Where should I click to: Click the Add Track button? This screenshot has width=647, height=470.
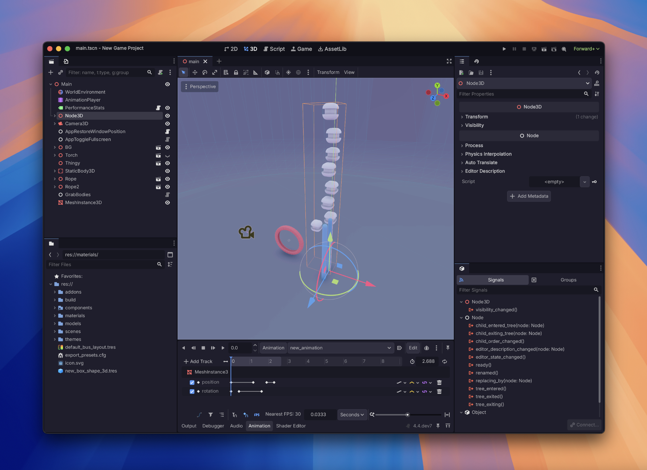198,361
